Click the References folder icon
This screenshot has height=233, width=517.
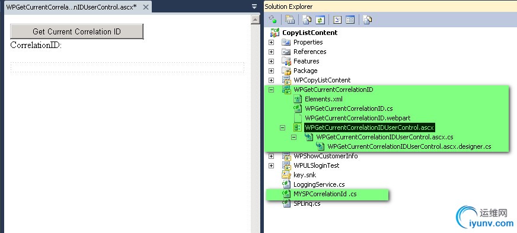click(x=286, y=52)
